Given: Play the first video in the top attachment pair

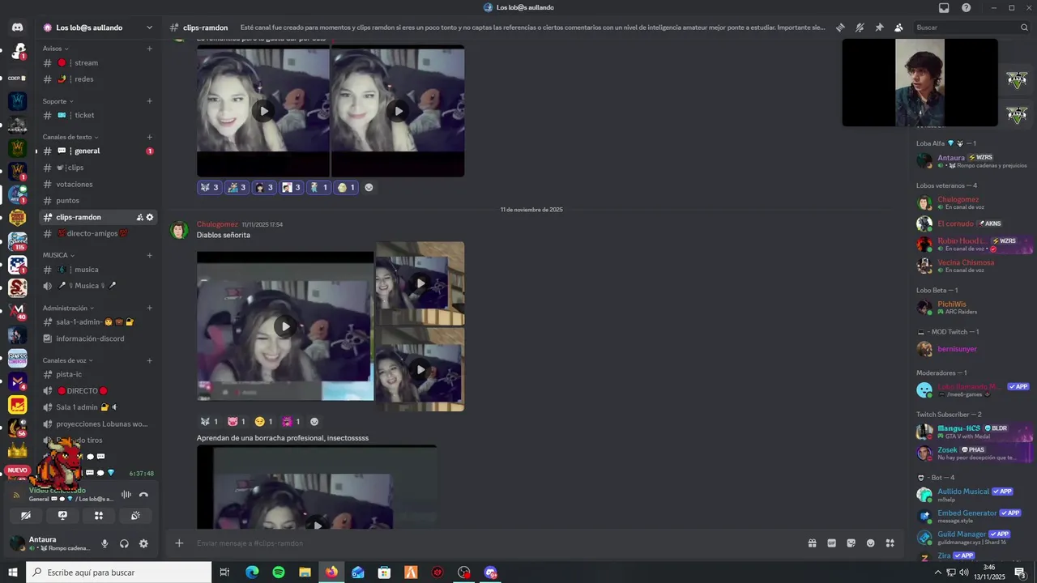Looking at the screenshot, I should point(263,111).
